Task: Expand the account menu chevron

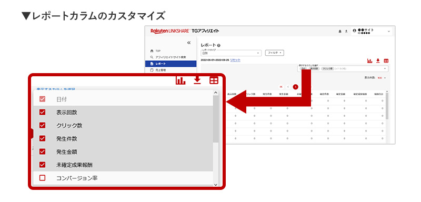Action: click(389, 32)
